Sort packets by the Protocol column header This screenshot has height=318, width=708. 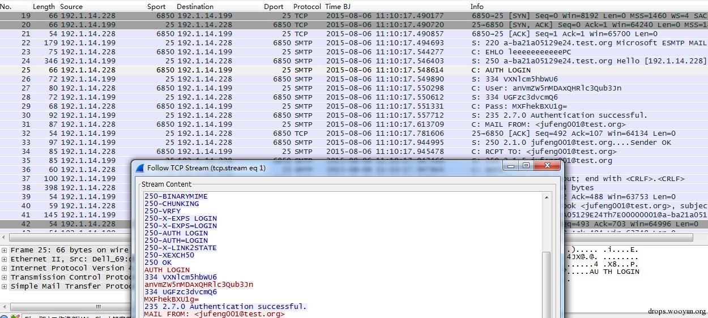[x=307, y=6]
